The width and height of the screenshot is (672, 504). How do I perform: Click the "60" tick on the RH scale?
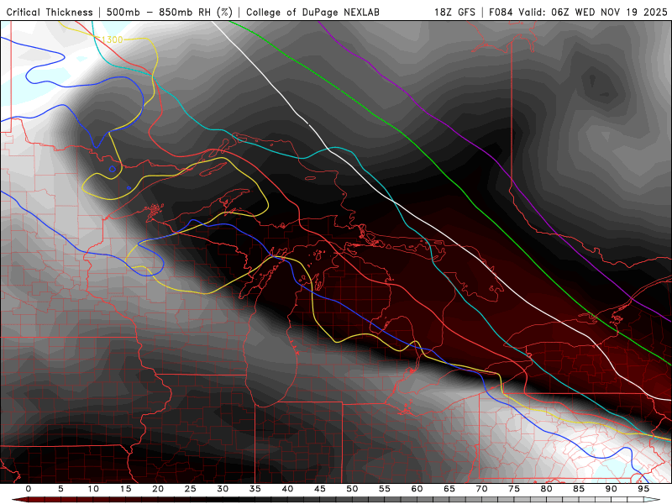click(x=417, y=489)
